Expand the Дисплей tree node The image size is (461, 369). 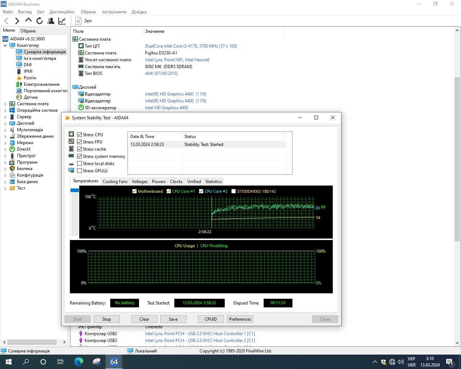point(5,123)
